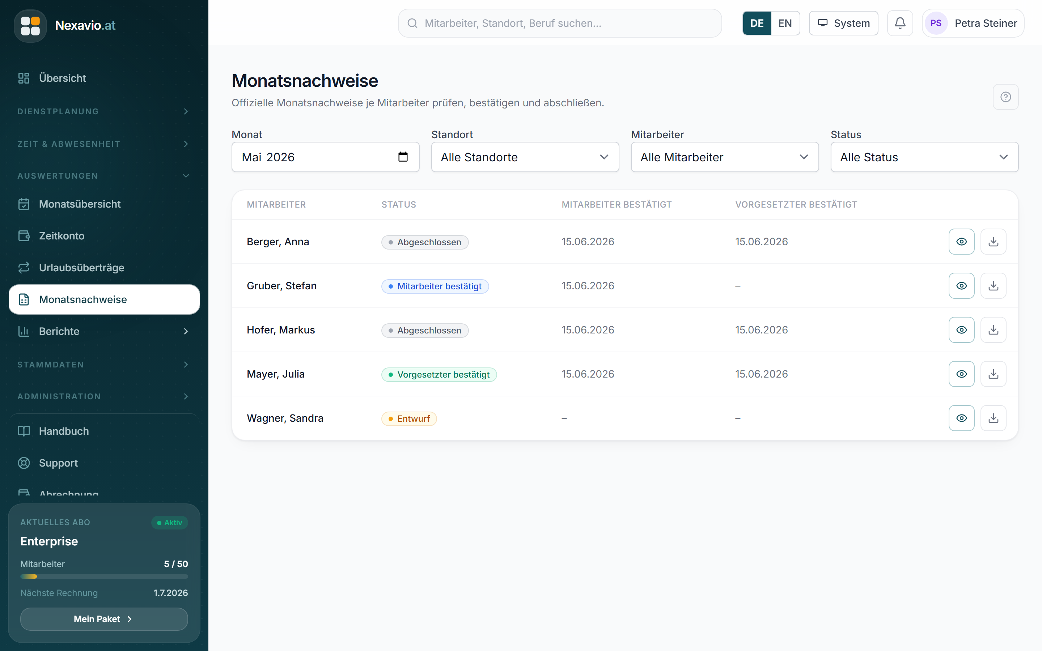The image size is (1042, 651).
Task: Open Support in sidebar
Action: (x=104, y=463)
